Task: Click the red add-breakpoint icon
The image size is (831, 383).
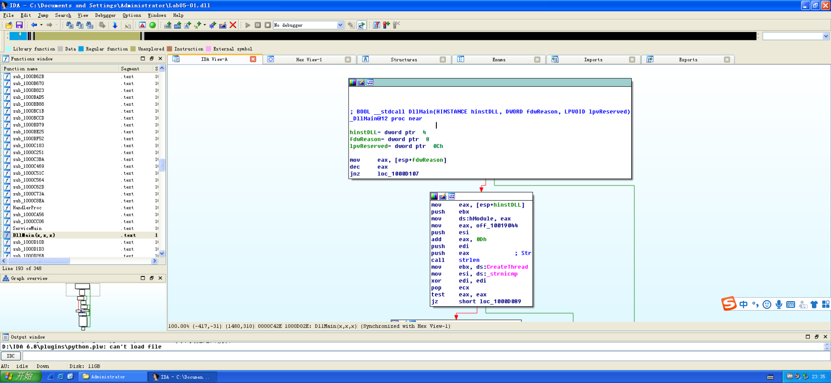Action: pos(386,25)
